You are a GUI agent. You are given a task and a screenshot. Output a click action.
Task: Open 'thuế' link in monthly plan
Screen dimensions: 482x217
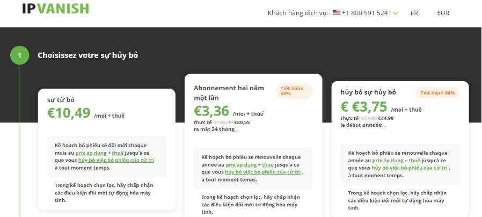click(x=118, y=153)
